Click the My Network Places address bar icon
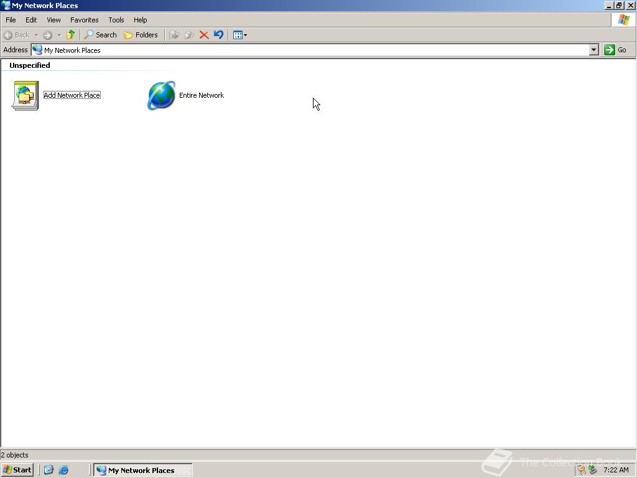Viewport: 637px width, 478px height. 37,50
